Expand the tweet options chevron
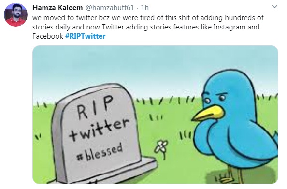 pyautogui.click(x=274, y=7)
